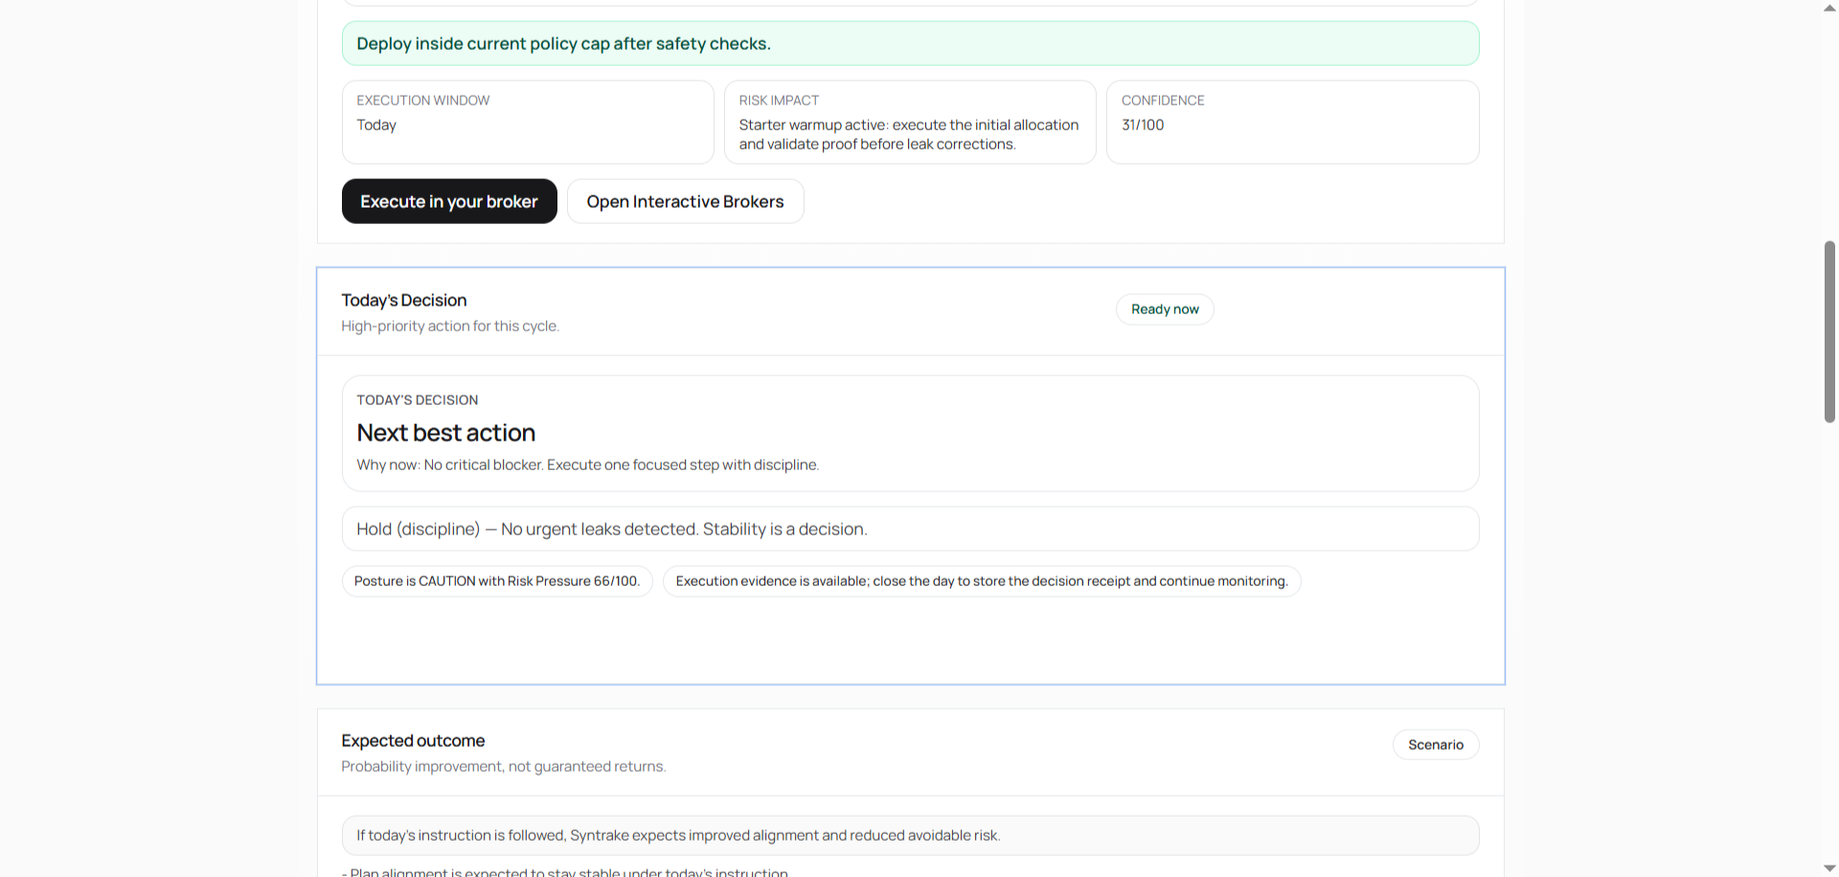The height and width of the screenshot is (877, 1839).
Task: Open the Scenario view for Expected outcome
Action: click(1436, 744)
